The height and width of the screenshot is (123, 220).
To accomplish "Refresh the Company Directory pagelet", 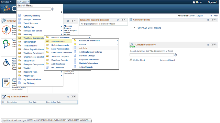I will [208, 45].
